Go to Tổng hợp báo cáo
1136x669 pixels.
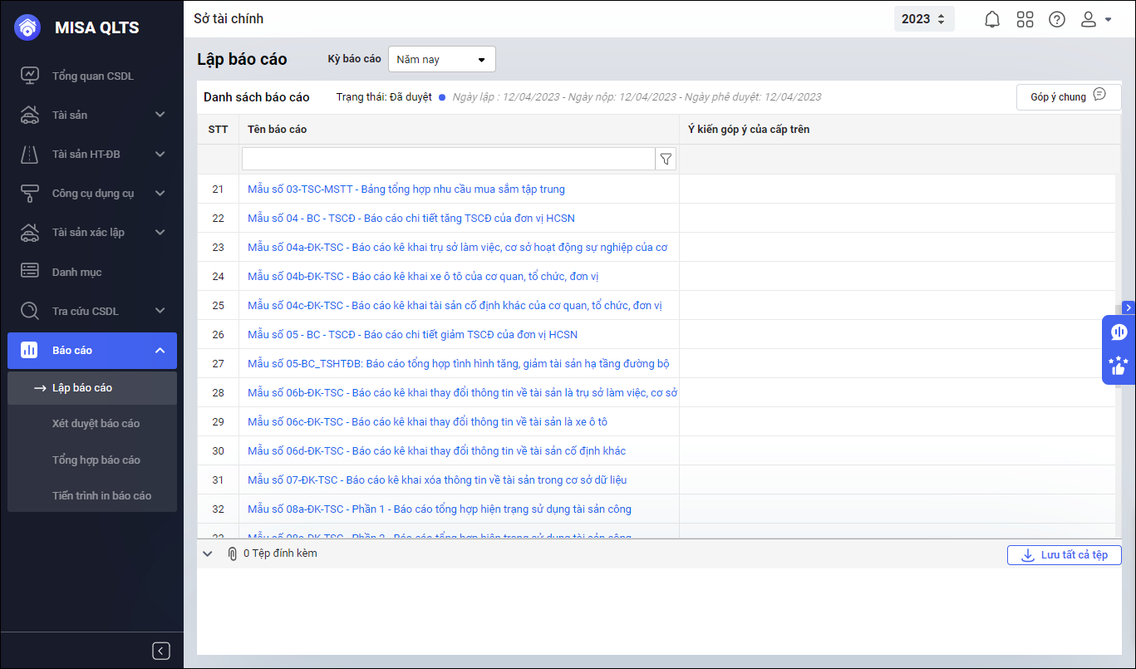click(96, 460)
